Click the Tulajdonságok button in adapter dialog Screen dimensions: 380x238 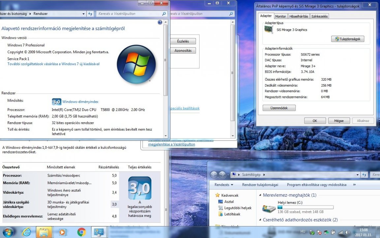pyautogui.click(x=348, y=39)
